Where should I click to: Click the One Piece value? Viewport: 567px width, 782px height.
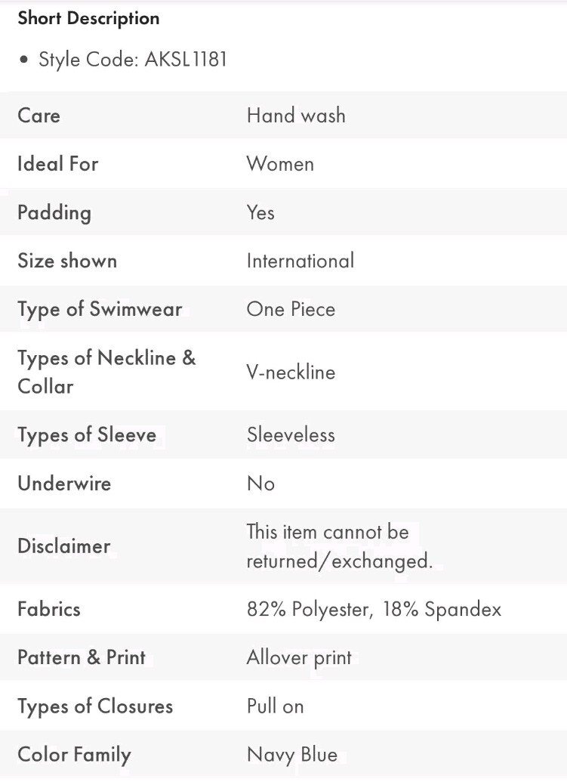pos(291,309)
